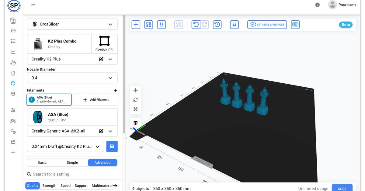Open the gift icon in the sidebar
365x191 pixels.
tap(13, 142)
